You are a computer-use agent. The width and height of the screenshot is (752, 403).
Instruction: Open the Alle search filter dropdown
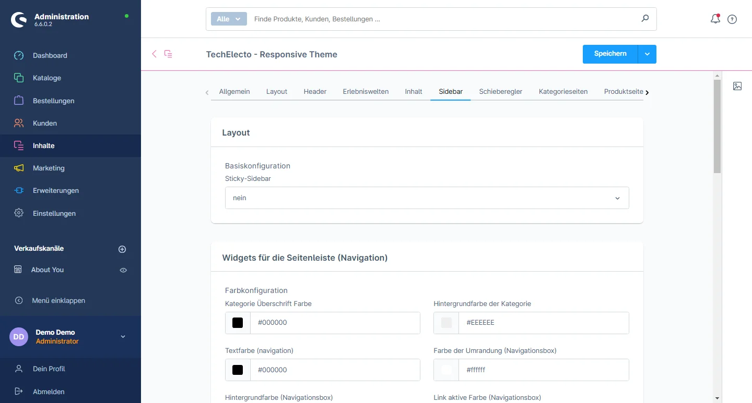(229, 19)
